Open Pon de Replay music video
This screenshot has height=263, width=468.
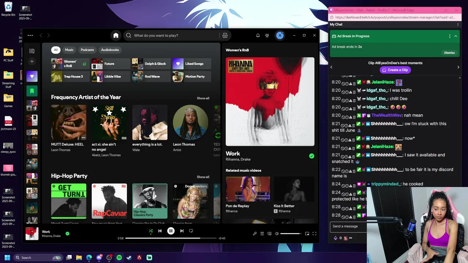point(248,189)
